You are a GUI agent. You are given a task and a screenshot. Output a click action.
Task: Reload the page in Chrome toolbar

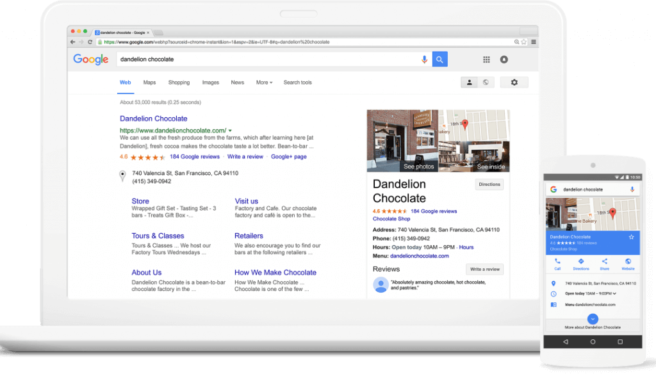pos(90,42)
